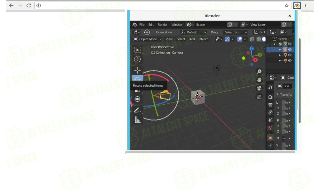The width and height of the screenshot is (320, 192).
Task: Open the File menu
Action: (x=142, y=25)
